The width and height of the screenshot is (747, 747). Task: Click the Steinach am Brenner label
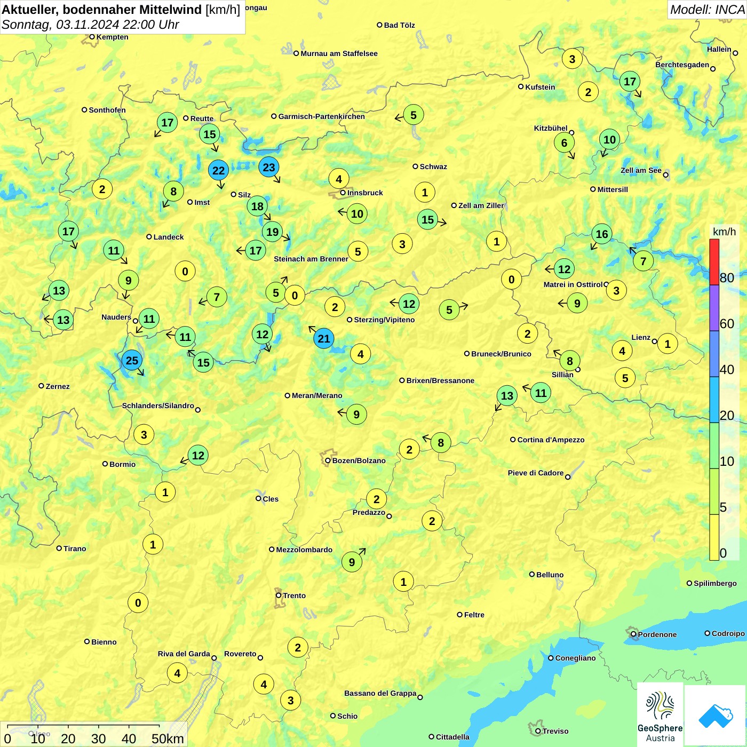[x=311, y=259]
